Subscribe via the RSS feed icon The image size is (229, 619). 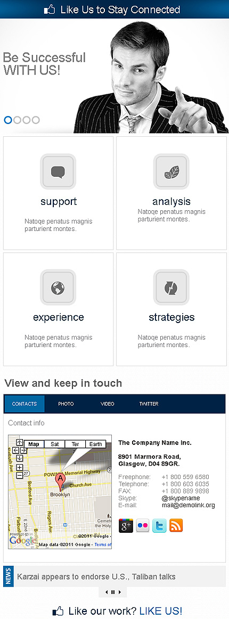pos(176,526)
